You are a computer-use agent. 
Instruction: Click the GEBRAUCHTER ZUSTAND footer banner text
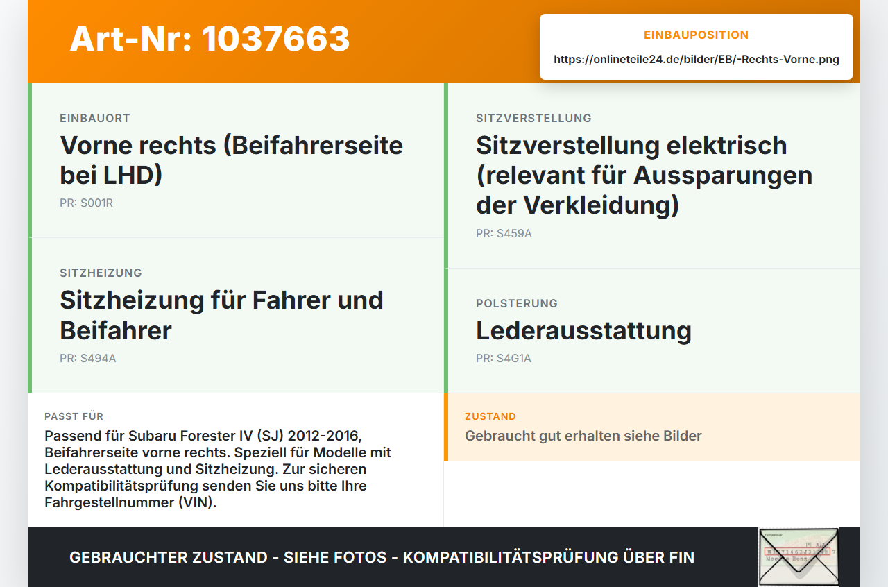click(x=382, y=557)
